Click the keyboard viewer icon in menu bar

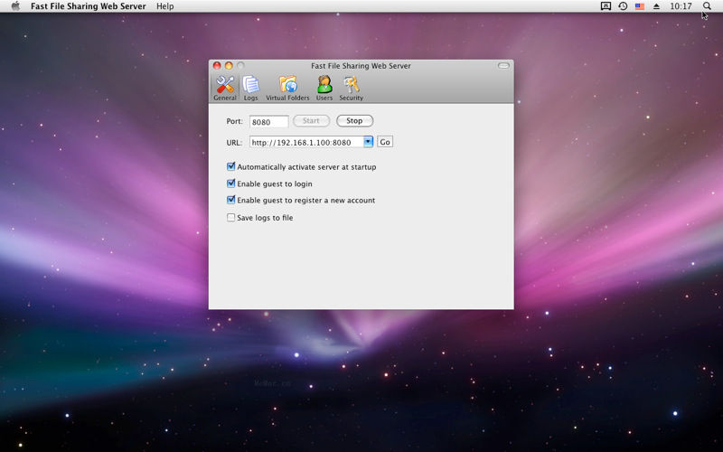[606, 6]
